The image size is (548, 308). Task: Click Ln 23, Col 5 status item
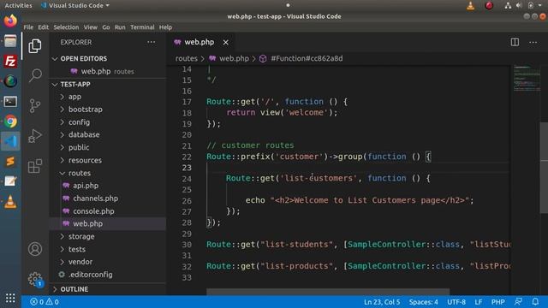point(382,302)
